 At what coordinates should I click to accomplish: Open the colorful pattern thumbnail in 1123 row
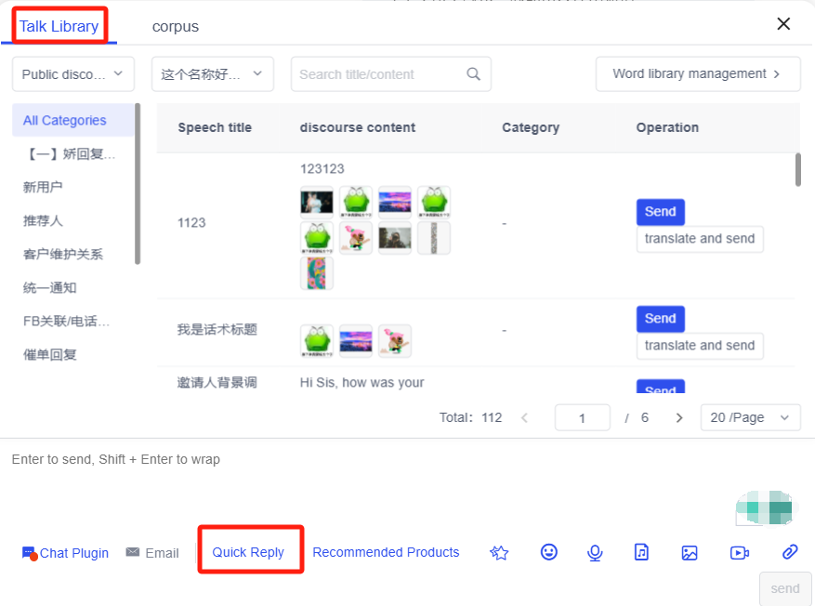(317, 273)
